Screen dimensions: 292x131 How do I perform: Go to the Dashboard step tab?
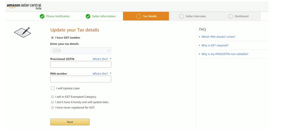click(241, 16)
